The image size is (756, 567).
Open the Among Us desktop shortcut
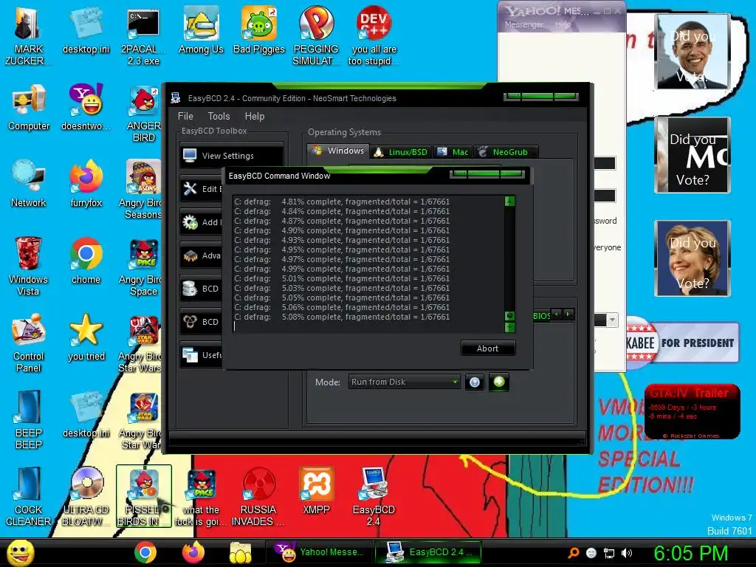[x=201, y=31]
